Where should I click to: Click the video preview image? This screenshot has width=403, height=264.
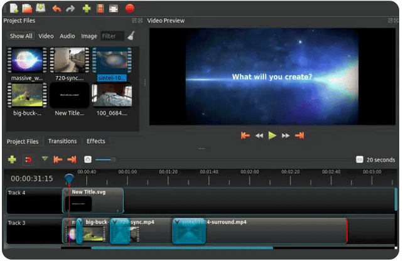(x=272, y=77)
